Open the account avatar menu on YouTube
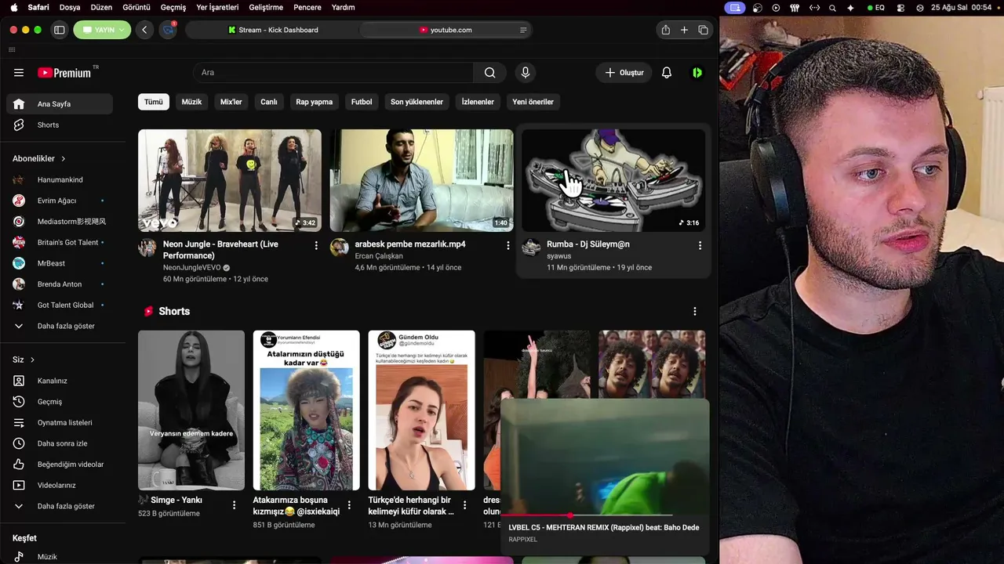 [697, 73]
